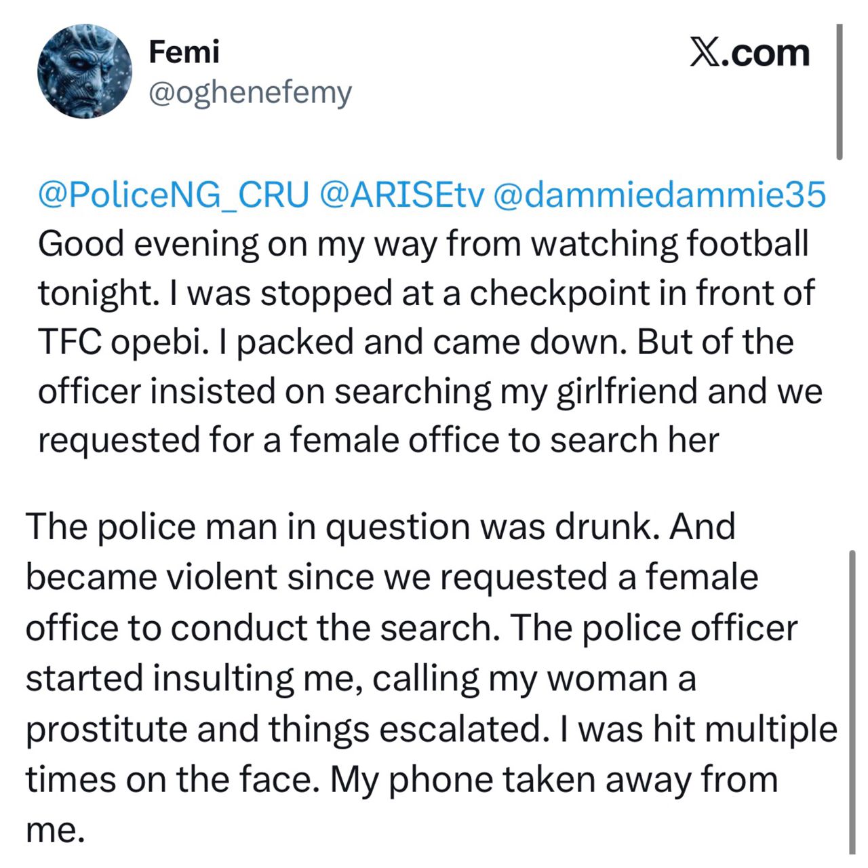This screenshot has height=868, width=868.
Task: Click the line "requested for a female office"
Action: tap(378, 440)
